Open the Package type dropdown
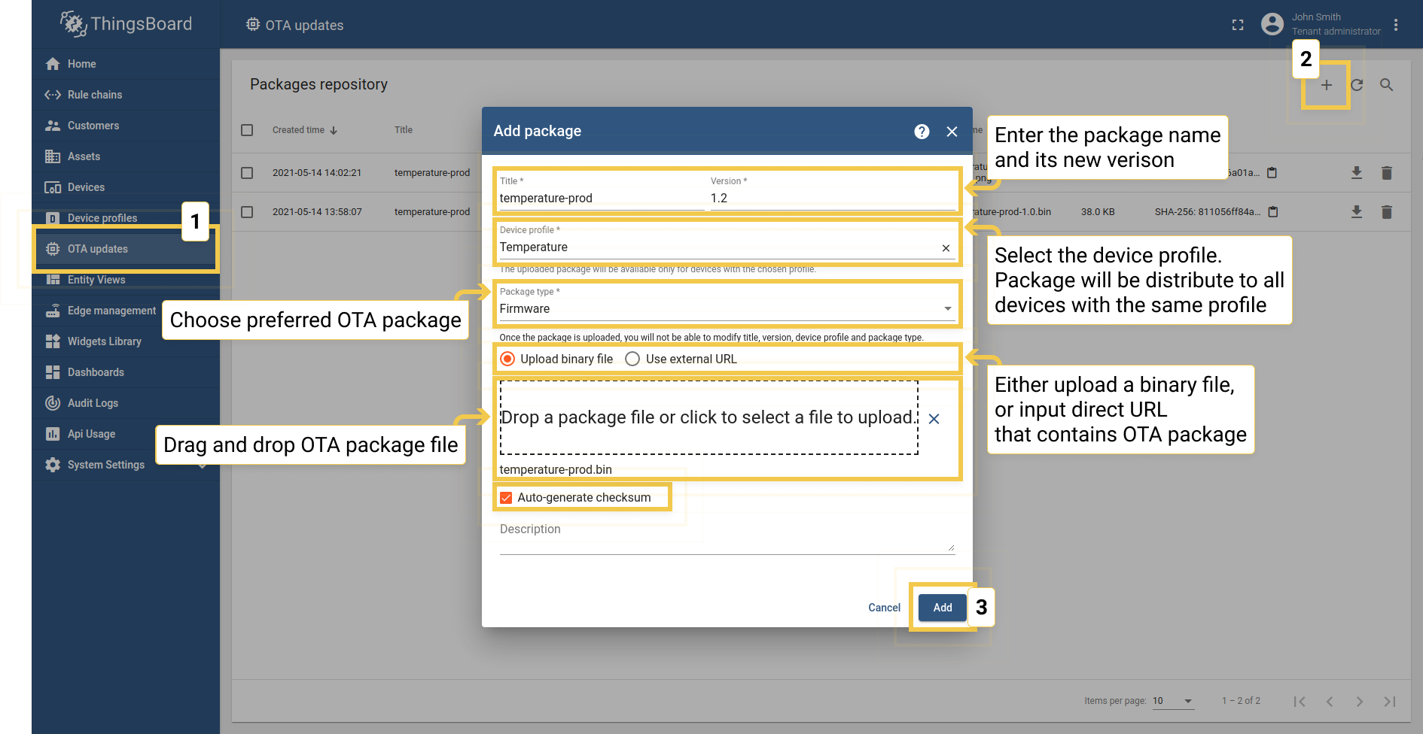 (x=946, y=308)
